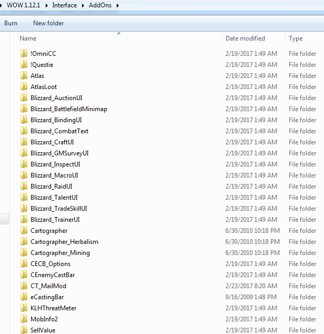324x334 pixels.
Task: Select the Blizzard_MacroUI folder name
Action: click(x=54, y=175)
